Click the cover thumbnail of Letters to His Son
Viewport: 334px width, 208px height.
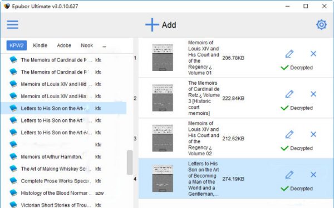point(163,179)
